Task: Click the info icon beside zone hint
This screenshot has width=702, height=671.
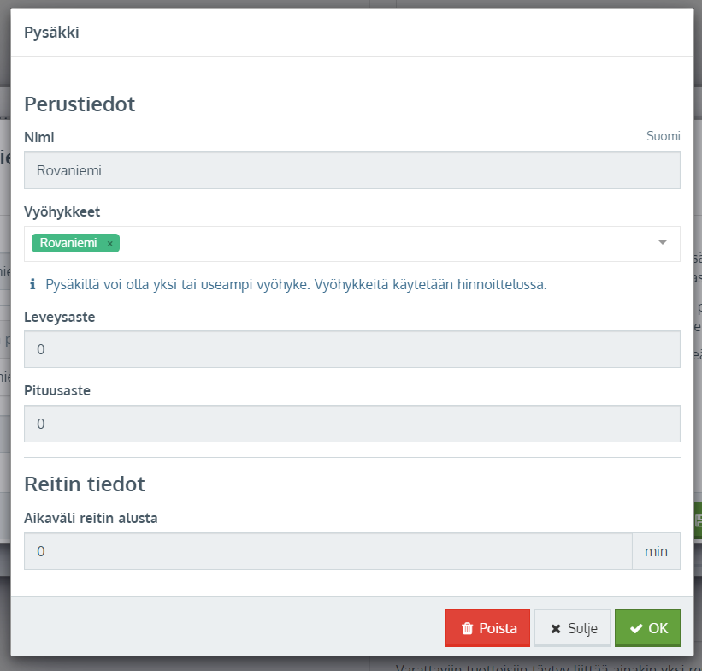Action: (32, 284)
